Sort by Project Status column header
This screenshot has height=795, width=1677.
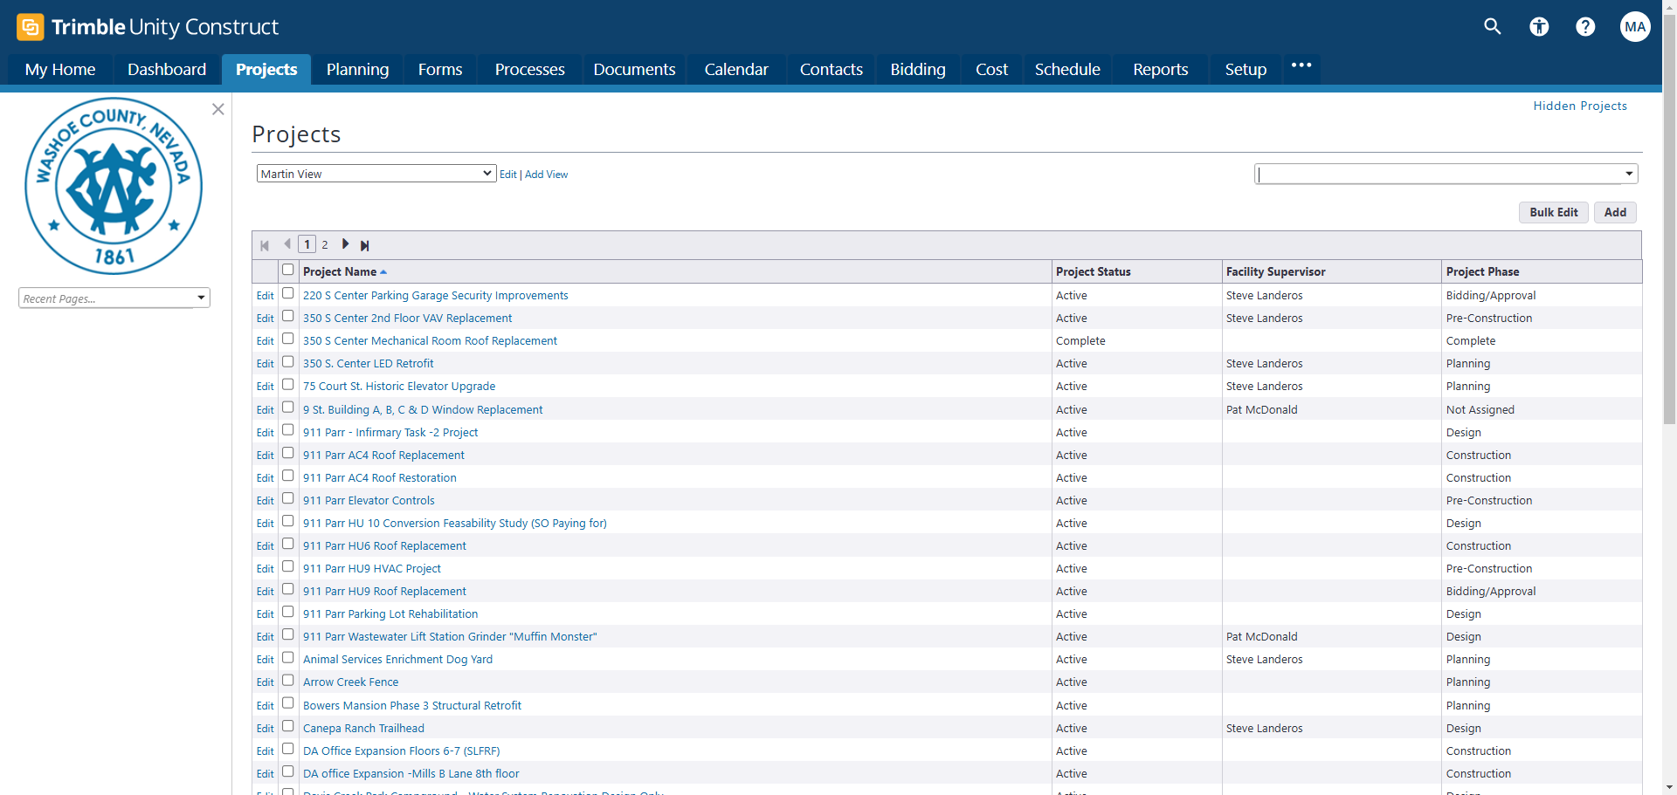tap(1093, 271)
